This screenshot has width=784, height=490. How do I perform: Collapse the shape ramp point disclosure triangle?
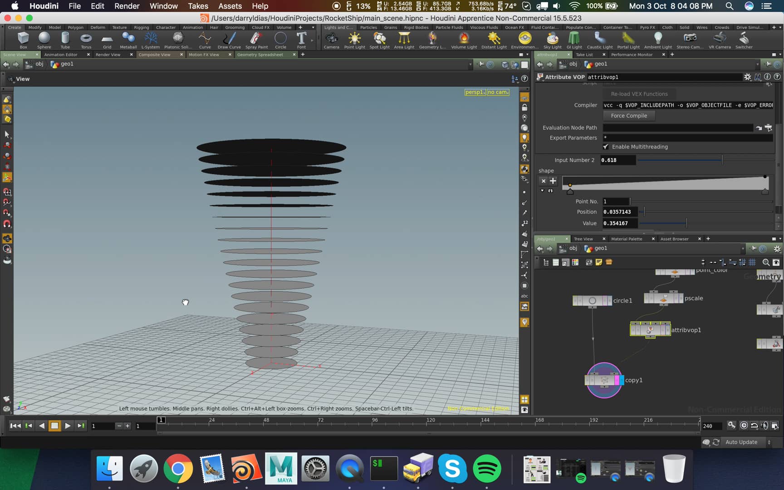[542, 191]
